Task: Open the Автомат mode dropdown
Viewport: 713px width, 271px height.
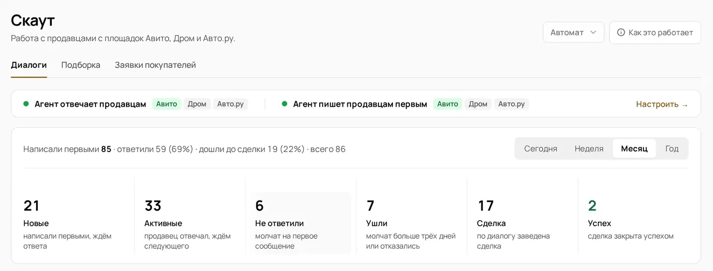Action: (x=573, y=33)
